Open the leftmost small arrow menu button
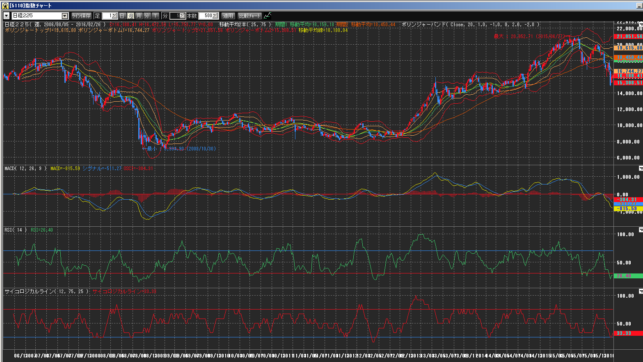643x362 pixels. (7, 16)
